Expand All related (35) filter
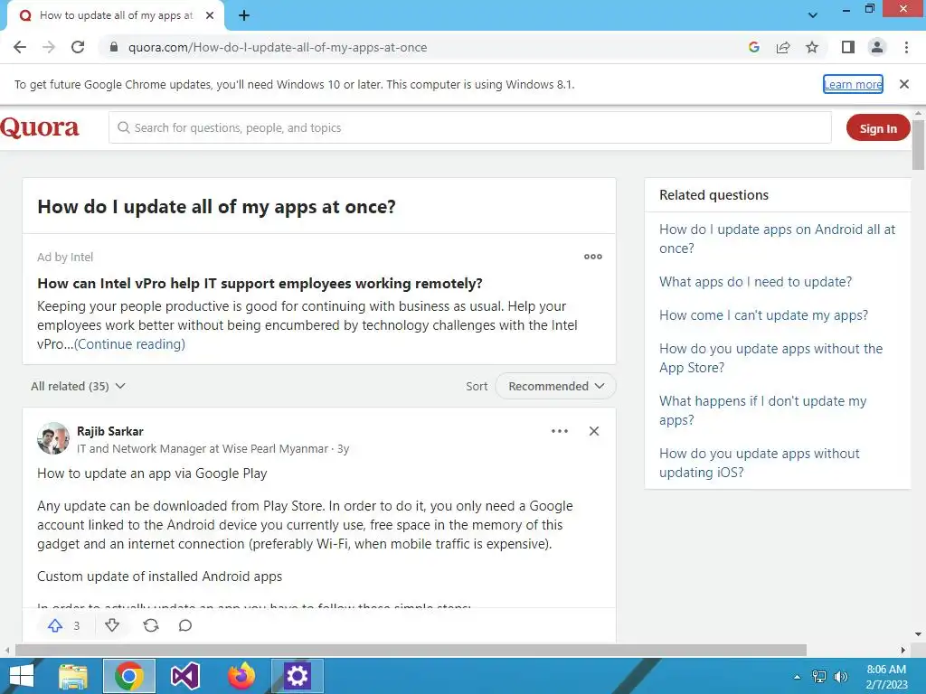The width and height of the screenshot is (926, 694). coord(78,386)
